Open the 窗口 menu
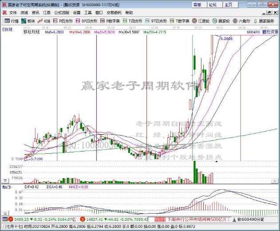The width and height of the screenshot is (280, 231). (x=99, y=13)
